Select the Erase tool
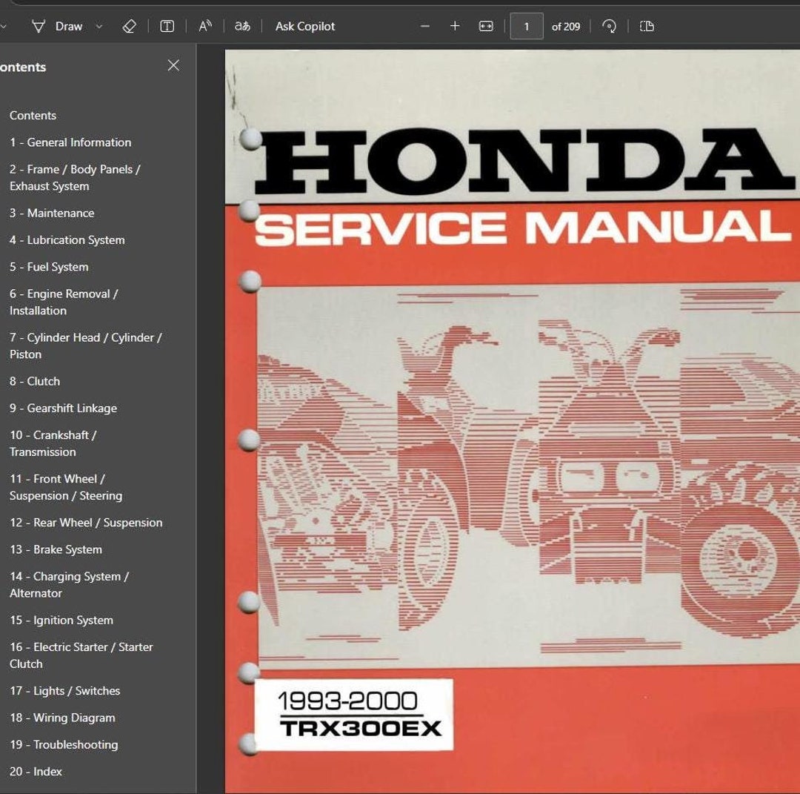Image resolution: width=800 pixels, height=794 pixels. point(130,27)
